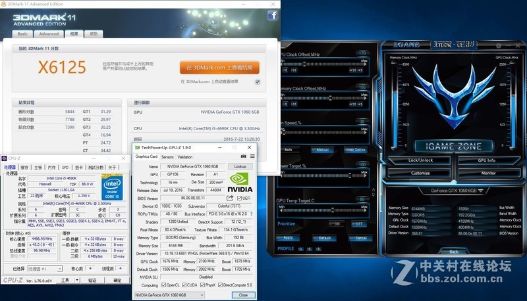Open the Basic tab in 3DMark 11
The width and height of the screenshot is (527, 301).
(22, 34)
